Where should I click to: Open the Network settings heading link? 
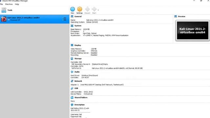pyautogui.click(x=78, y=81)
